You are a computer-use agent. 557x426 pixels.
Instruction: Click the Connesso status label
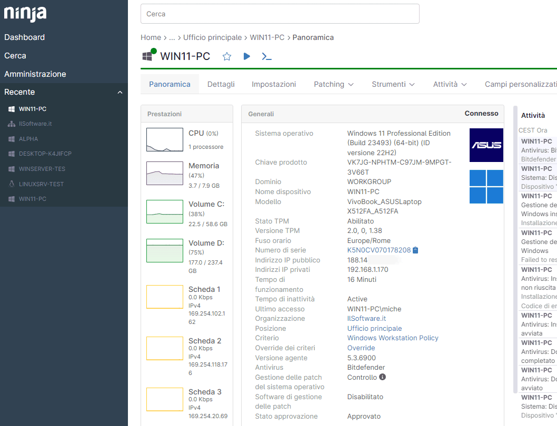point(481,114)
